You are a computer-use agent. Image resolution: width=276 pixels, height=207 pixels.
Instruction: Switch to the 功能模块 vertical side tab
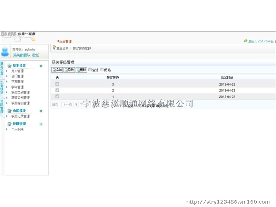2,88
